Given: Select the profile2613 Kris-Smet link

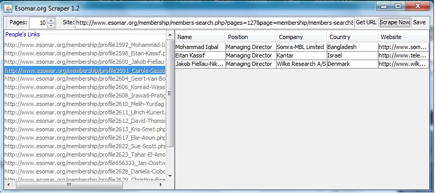Looking at the screenshot, I should point(85,129).
